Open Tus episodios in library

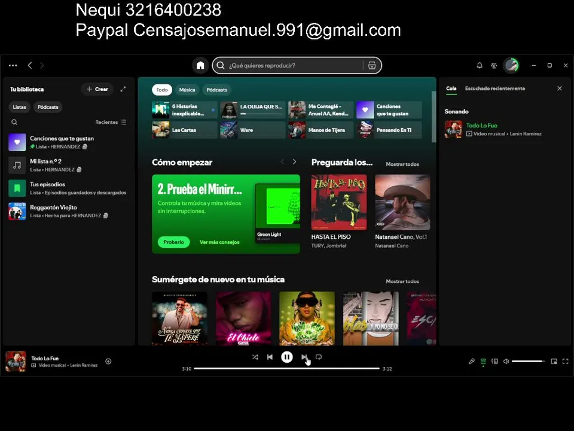click(68, 189)
